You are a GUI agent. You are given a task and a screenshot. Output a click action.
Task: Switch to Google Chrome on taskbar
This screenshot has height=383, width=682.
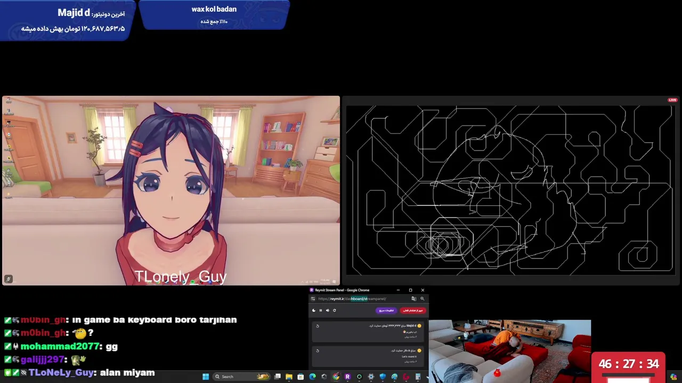336,377
